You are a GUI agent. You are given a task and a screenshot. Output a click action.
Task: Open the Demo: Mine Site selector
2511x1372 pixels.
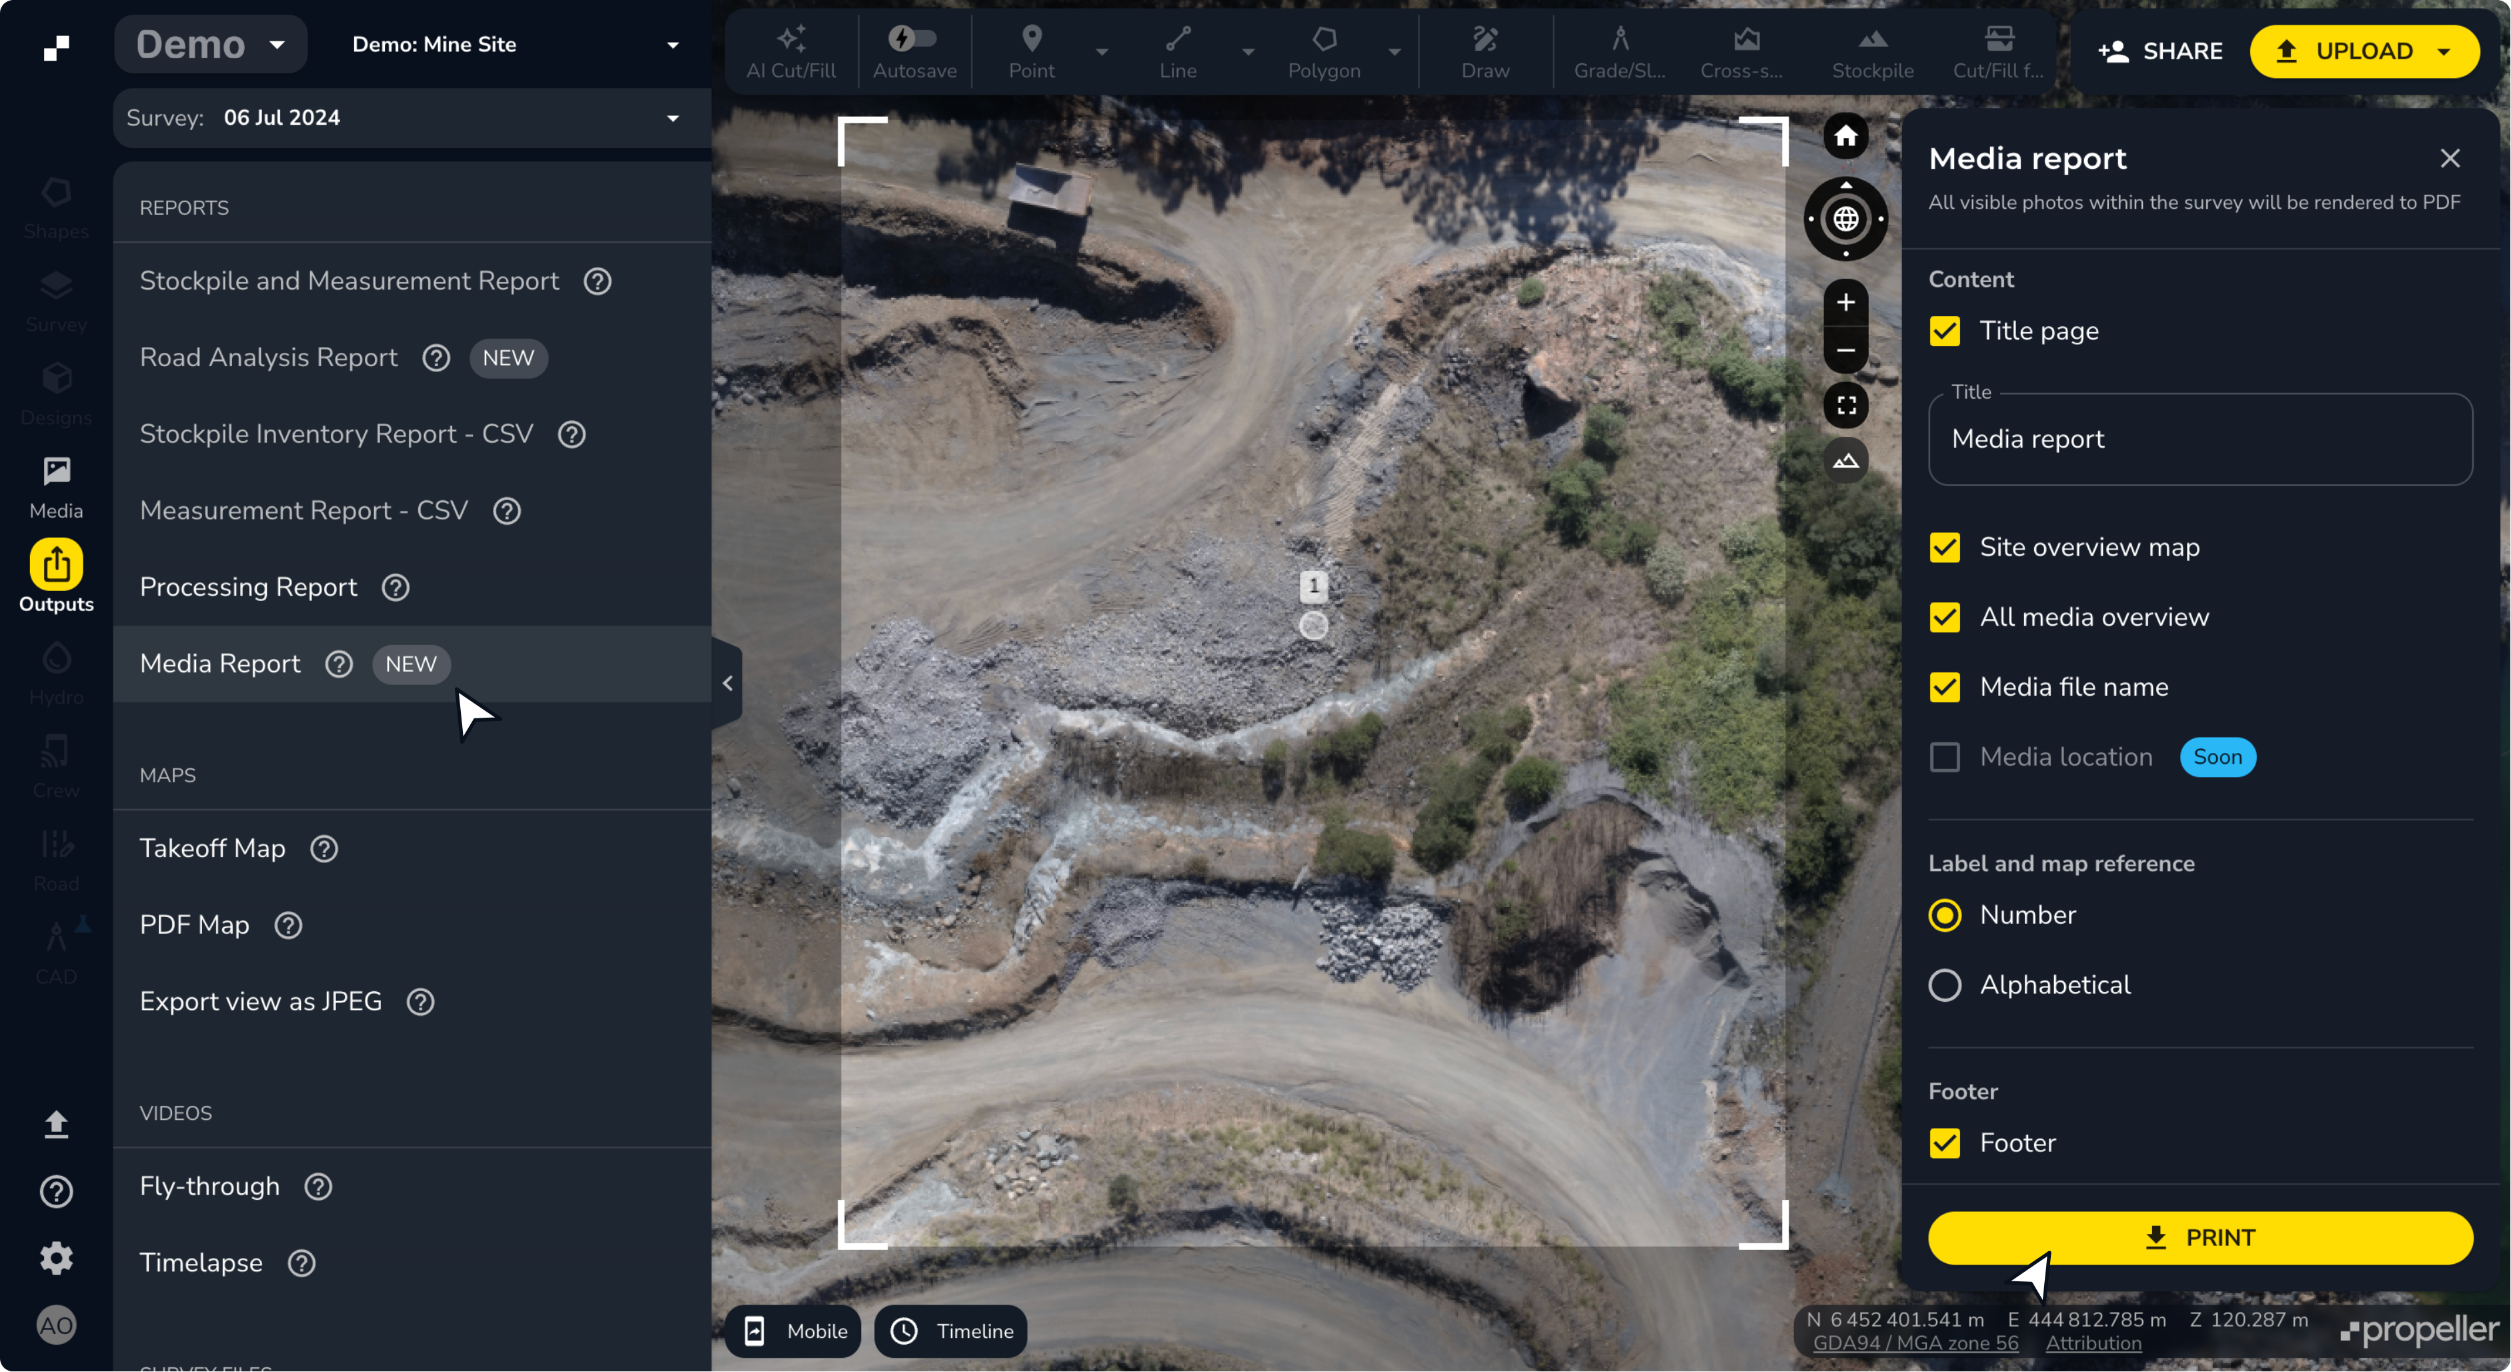516,45
